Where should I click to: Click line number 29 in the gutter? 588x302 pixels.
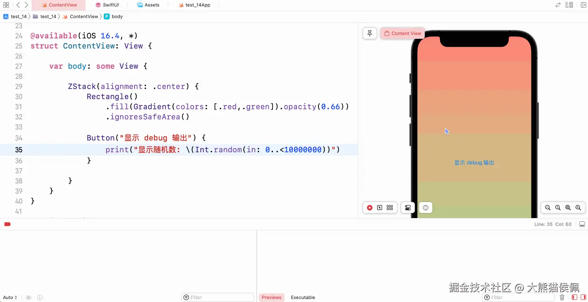(x=19, y=86)
